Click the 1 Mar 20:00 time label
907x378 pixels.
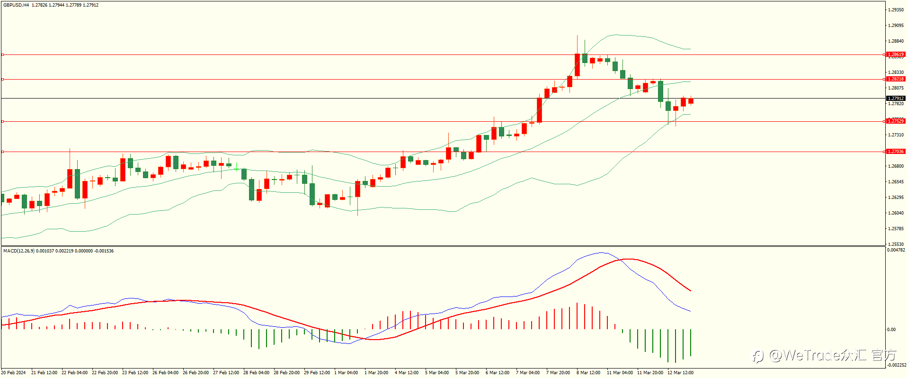(376, 373)
